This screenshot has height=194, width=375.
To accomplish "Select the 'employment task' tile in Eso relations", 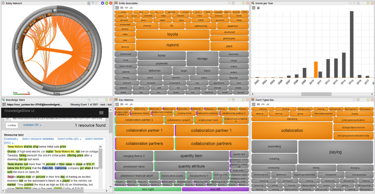I will pyautogui.click(x=208, y=120).
